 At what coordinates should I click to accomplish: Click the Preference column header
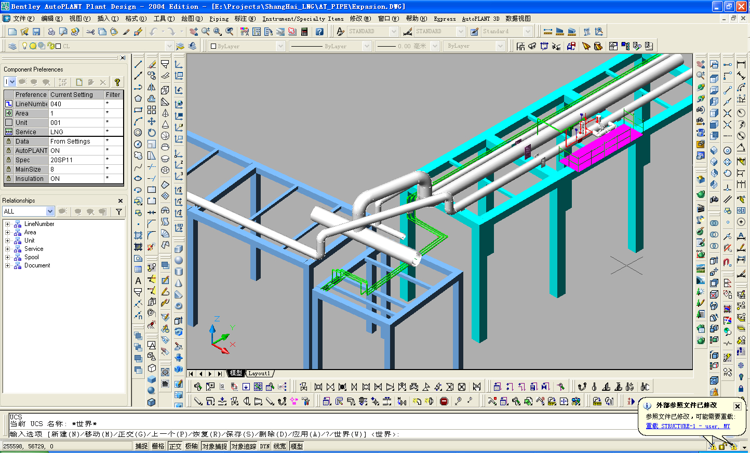[x=31, y=95]
